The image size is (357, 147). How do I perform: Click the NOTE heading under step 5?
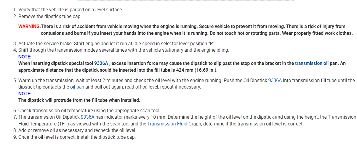coord(25,94)
